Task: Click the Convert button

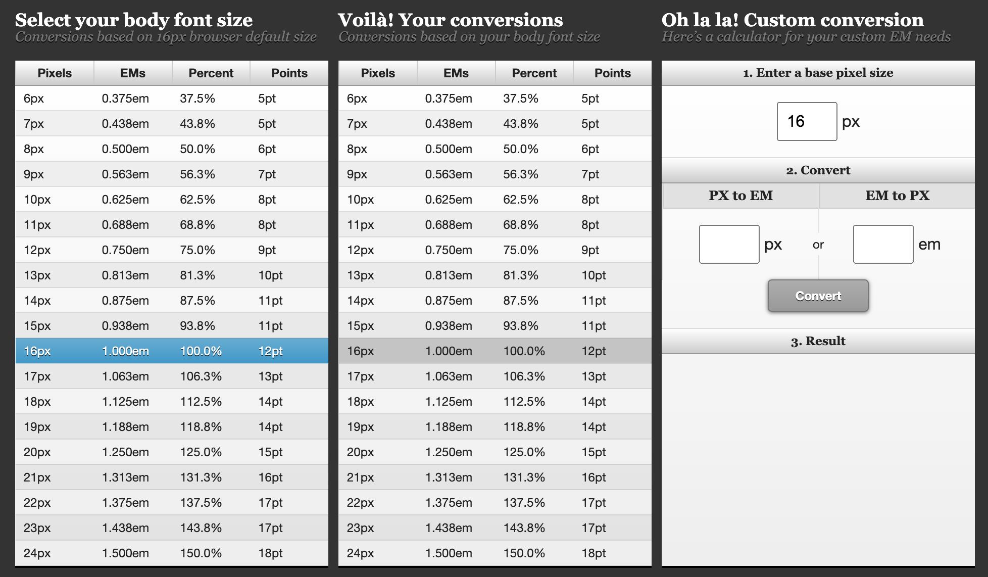Action: point(818,296)
